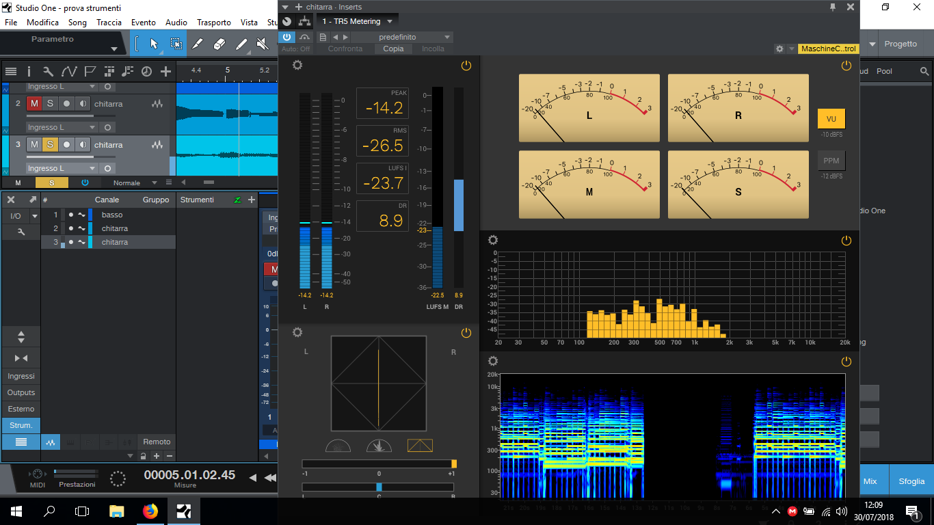Unmute track 2 chitarra
Viewport: 934px width, 525px height.
(x=34, y=103)
